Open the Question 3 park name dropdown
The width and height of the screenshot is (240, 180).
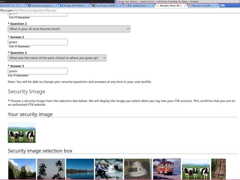click(x=57, y=58)
